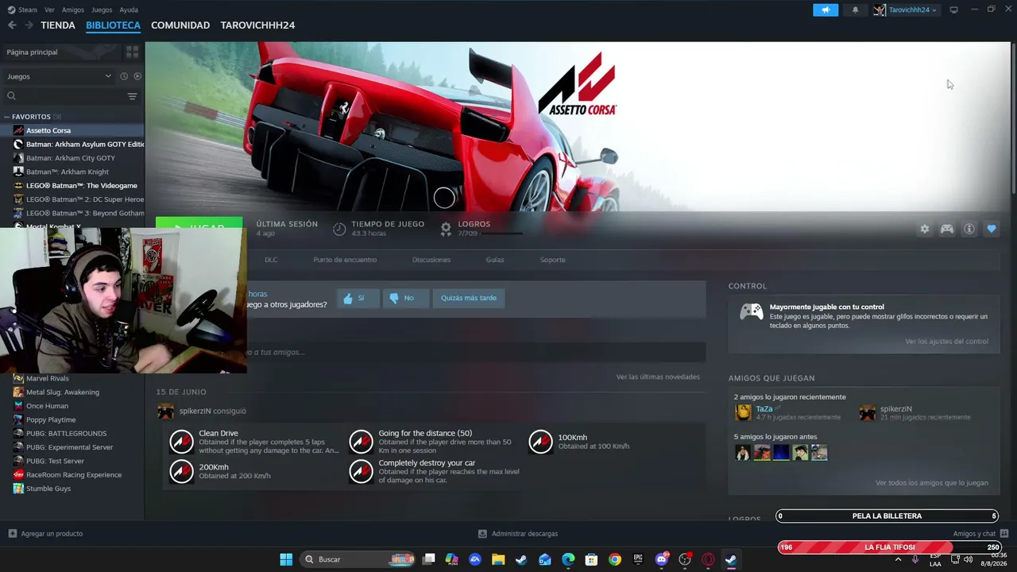Open the Discusiones tab
Screen dimensions: 1017x572
pyautogui.click(x=431, y=260)
